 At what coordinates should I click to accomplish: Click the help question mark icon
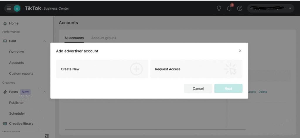coord(240,8)
